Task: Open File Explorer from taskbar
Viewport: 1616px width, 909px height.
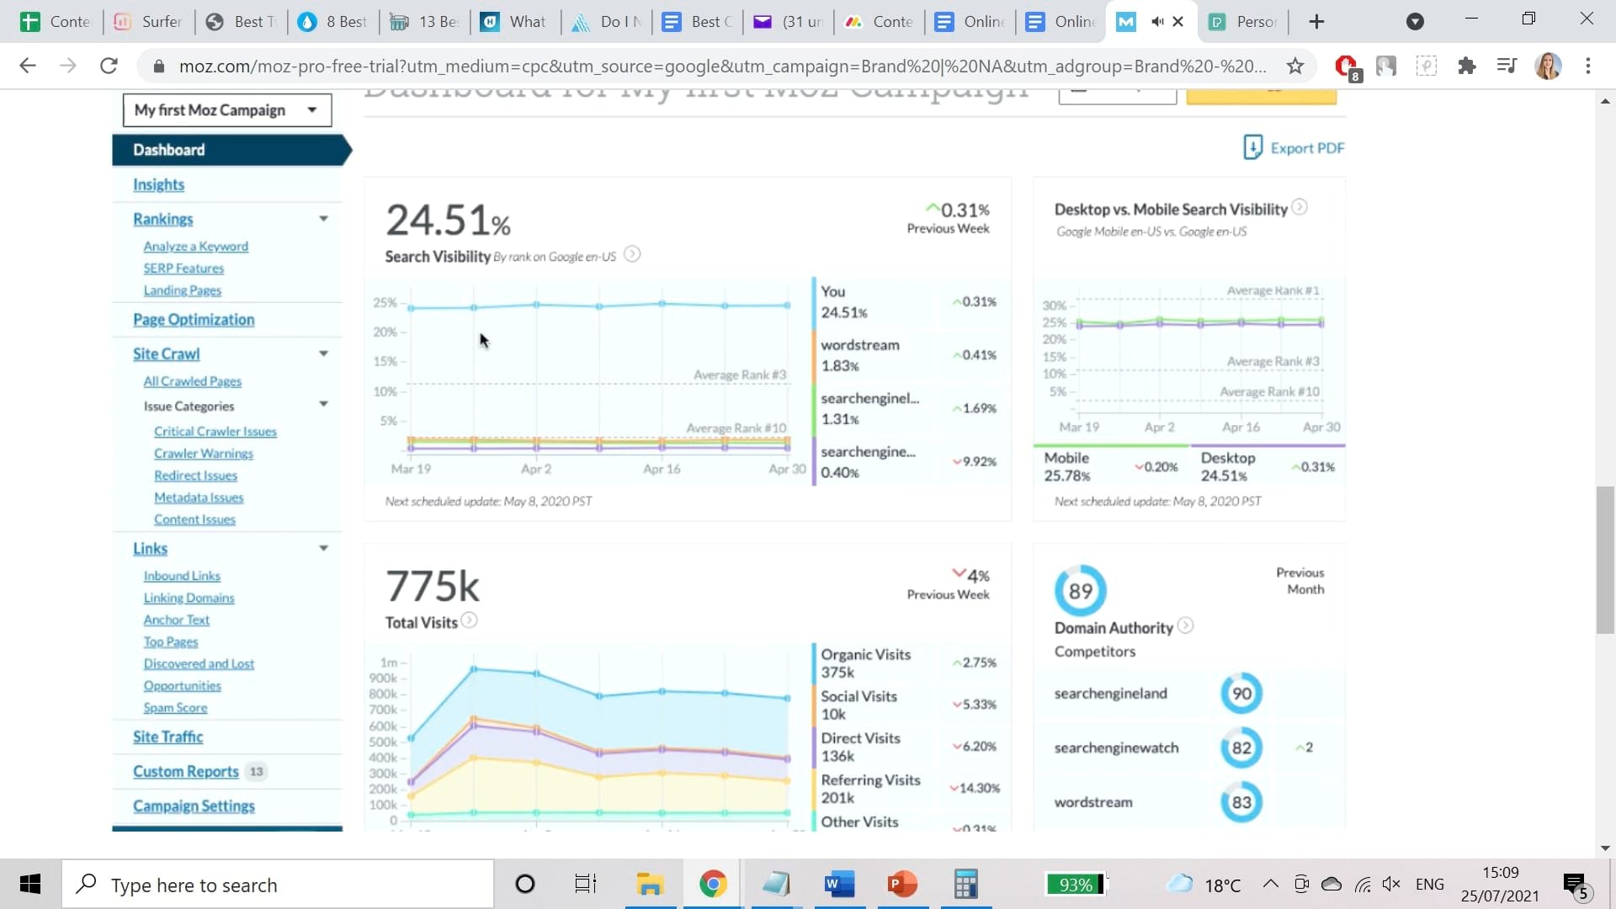Action: 650,885
